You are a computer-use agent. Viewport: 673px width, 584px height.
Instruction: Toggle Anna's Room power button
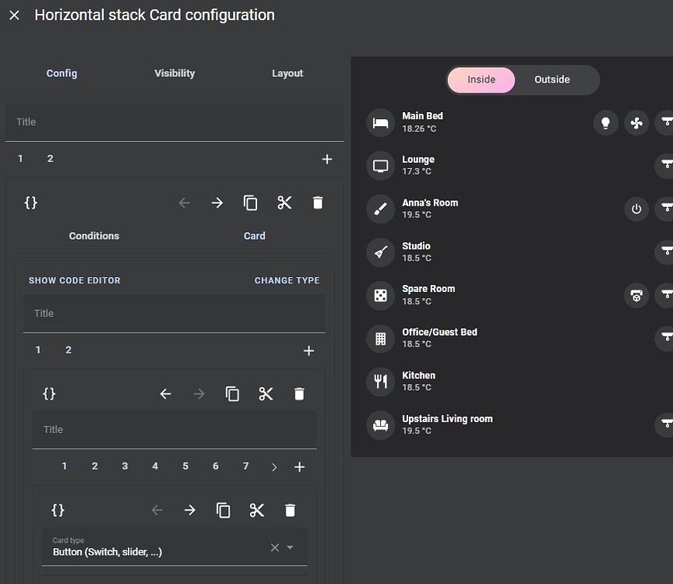click(x=636, y=209)
